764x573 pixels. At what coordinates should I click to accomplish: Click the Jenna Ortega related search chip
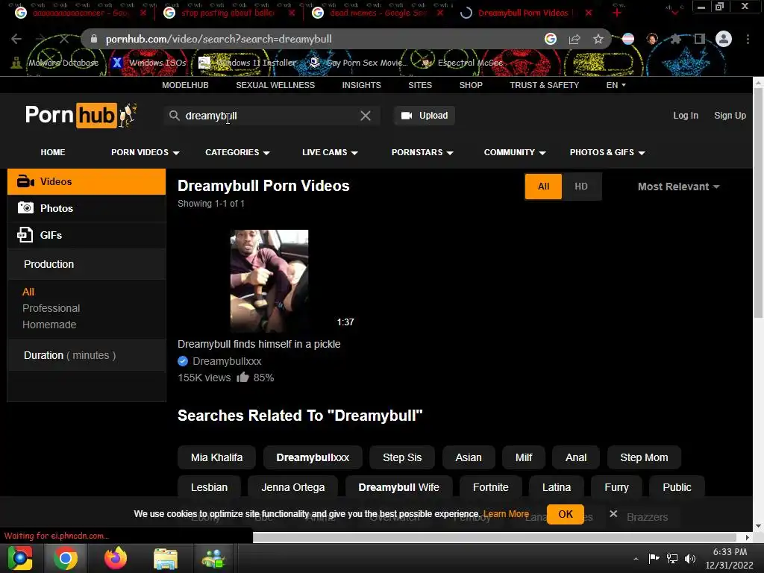pyautogui.click(x=292, y=487)
